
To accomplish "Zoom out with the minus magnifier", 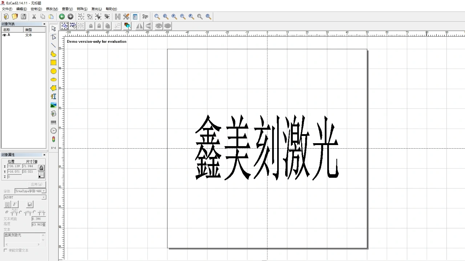I will 183,17.
